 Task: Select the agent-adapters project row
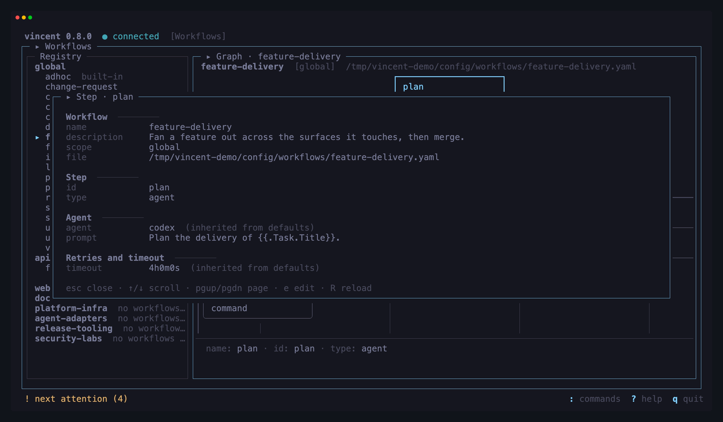coord(110,318)
